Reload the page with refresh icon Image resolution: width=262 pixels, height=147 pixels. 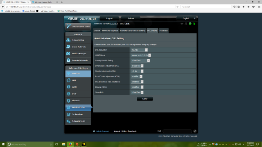(177, 7)
